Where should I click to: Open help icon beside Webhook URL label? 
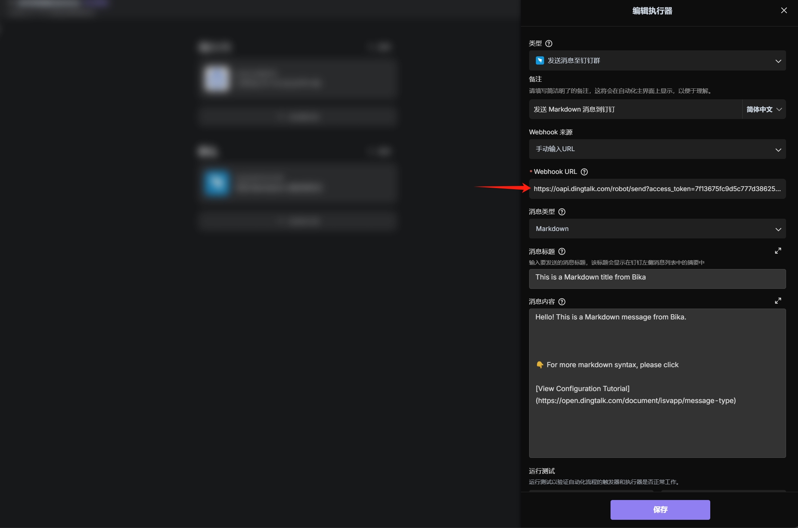coord(584,172)
